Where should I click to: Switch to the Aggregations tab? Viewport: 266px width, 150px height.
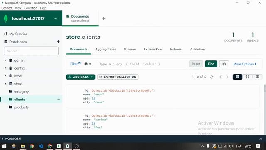pos(106,49)
